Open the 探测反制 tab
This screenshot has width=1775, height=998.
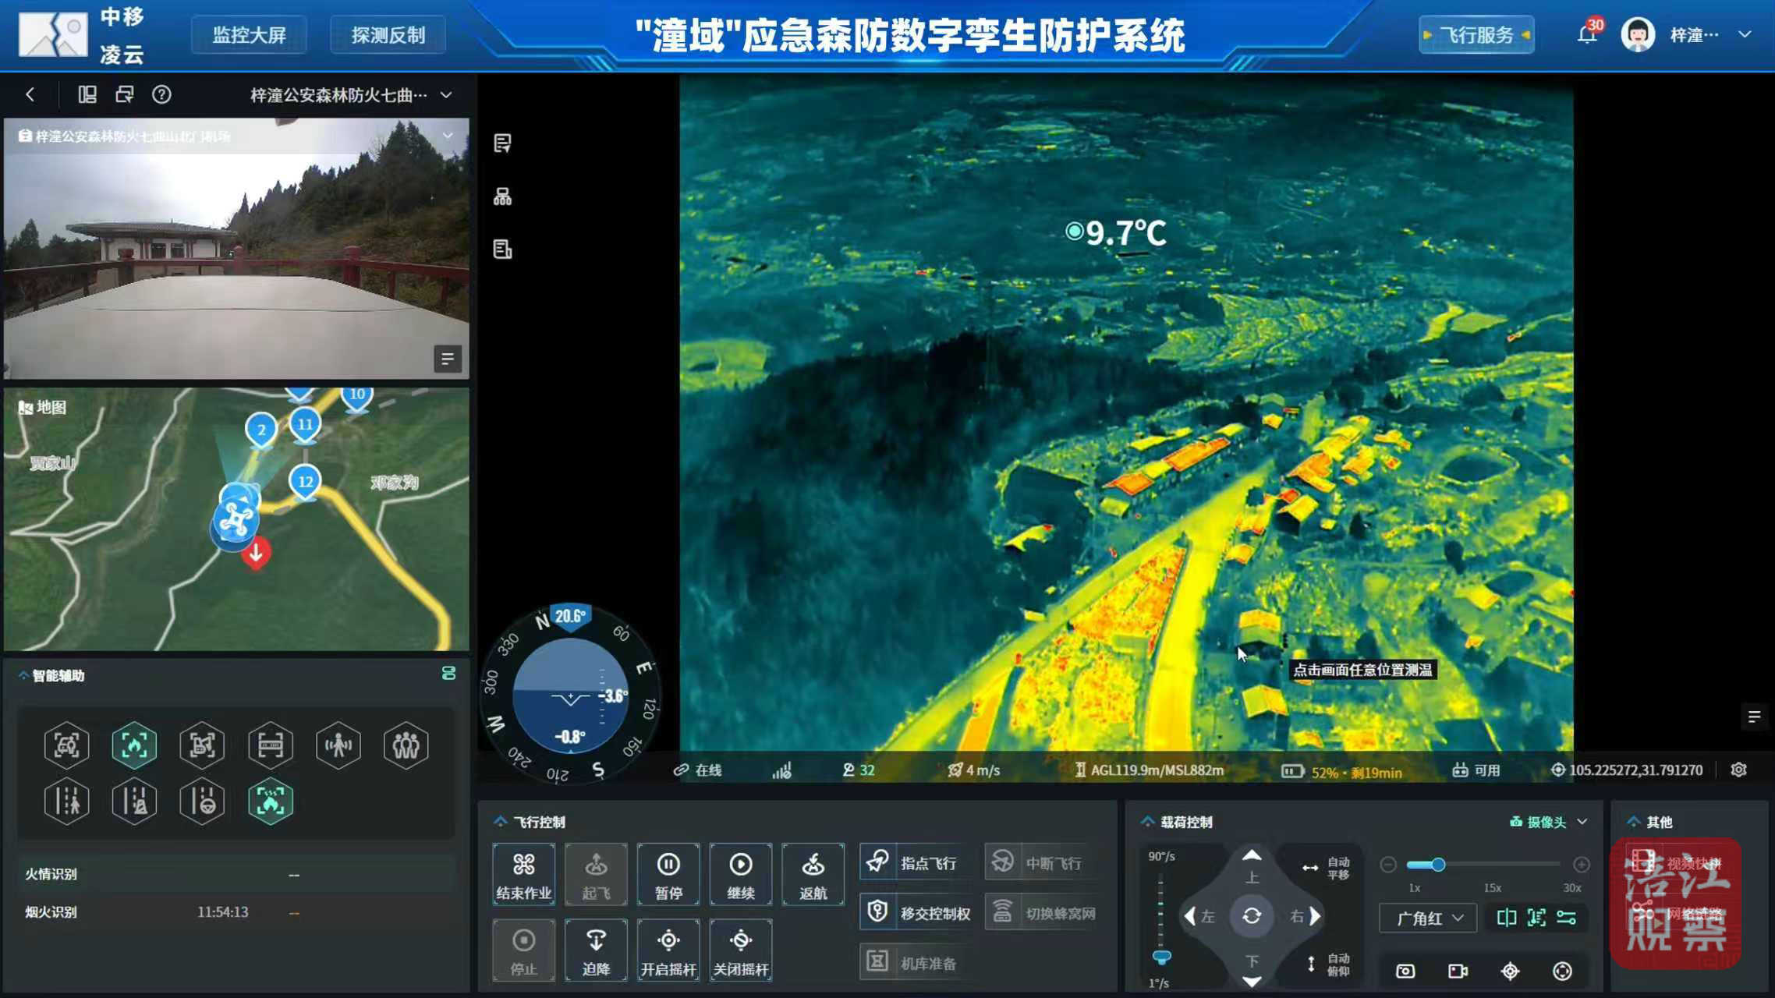click(x=388, y=35)
